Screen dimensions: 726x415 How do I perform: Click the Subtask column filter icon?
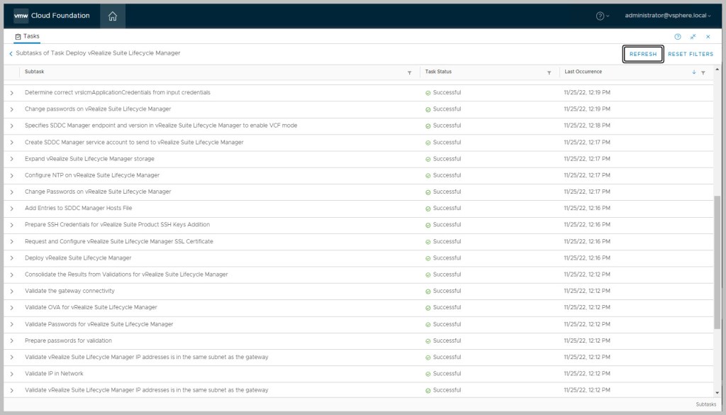tap(409, 72)
